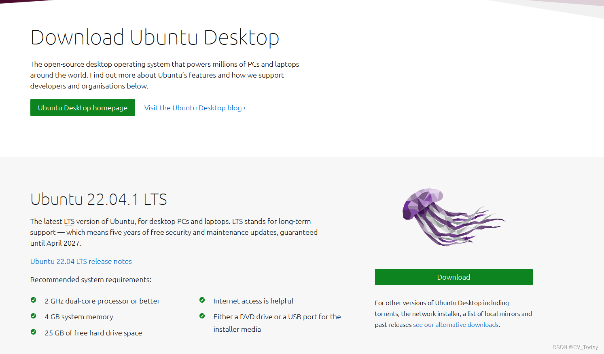
Task: Click the text 2 GHz dual-core processor or better
Action: click(102, 301)
